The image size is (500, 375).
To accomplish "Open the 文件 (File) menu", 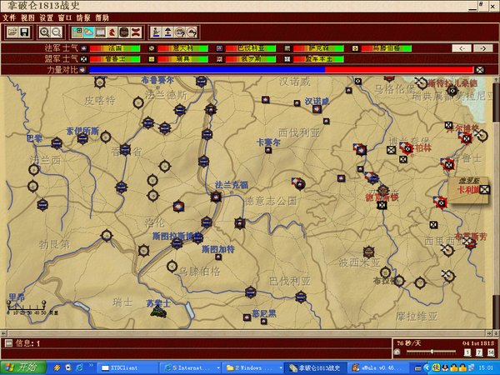I will tap(9, 17).
